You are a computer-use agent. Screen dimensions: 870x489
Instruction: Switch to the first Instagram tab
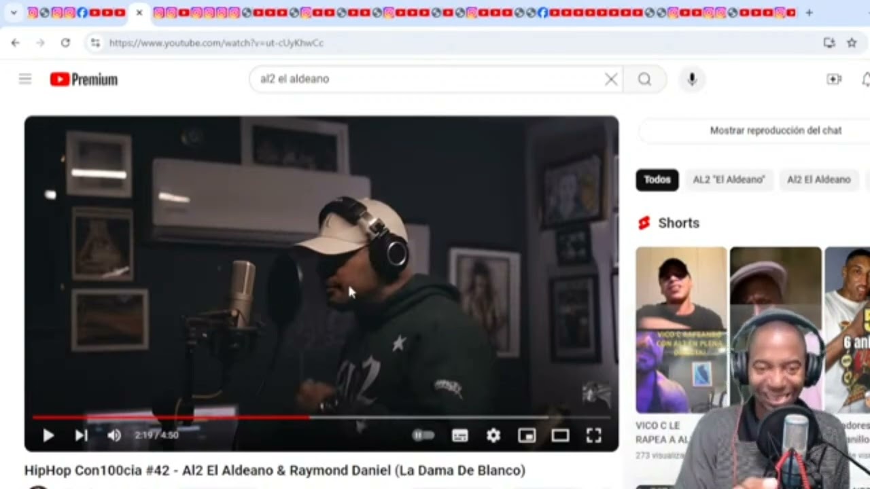point(33,12)
